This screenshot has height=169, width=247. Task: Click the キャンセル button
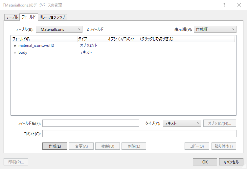(x=231, y=162)
